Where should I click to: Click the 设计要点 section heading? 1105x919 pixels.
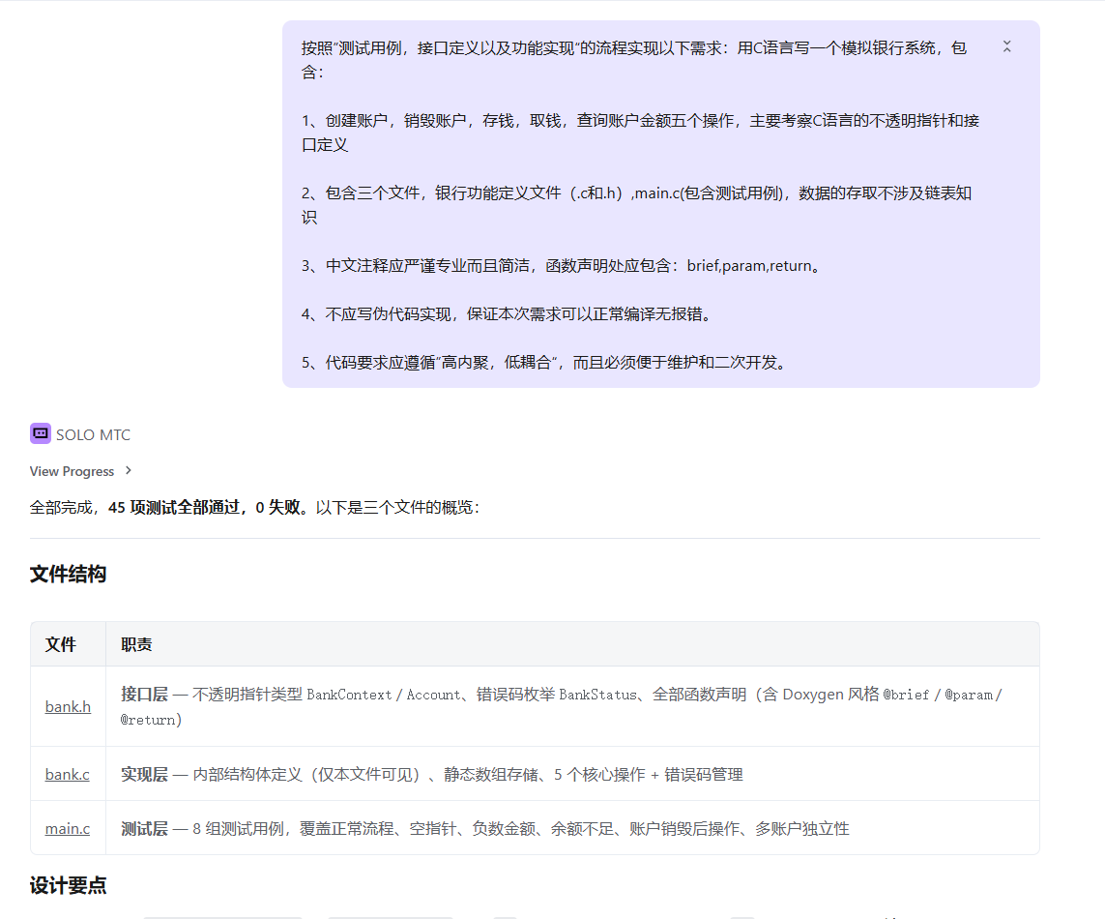tap(68, 885)
